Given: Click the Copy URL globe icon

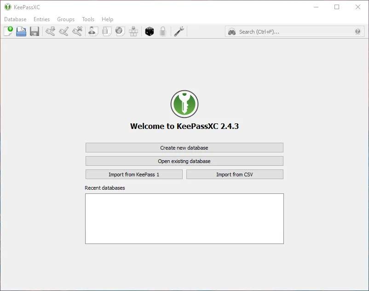Looking at the screenshot, I should (120, 31).
